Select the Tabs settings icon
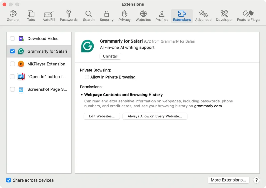This screenshot has height=188, width=266. [31, 15]
